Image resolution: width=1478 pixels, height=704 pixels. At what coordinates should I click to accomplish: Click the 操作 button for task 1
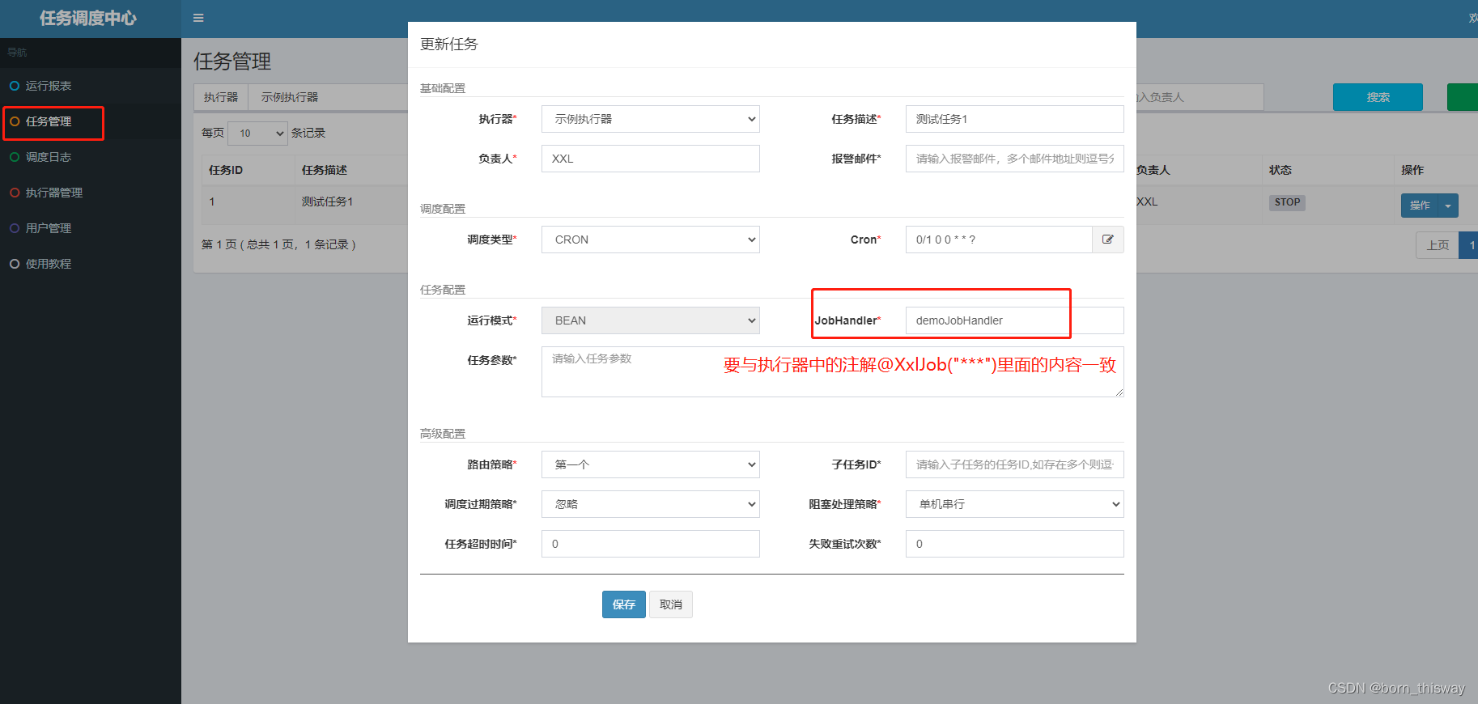[x=1420, y=206]
